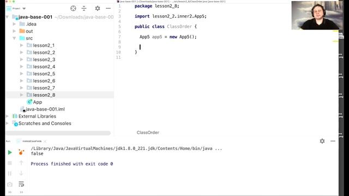Image resolution: width=349 pixels, height=196 pixels.
Task: Click line number 9 in gutter
Action: (x=119, y=47)
